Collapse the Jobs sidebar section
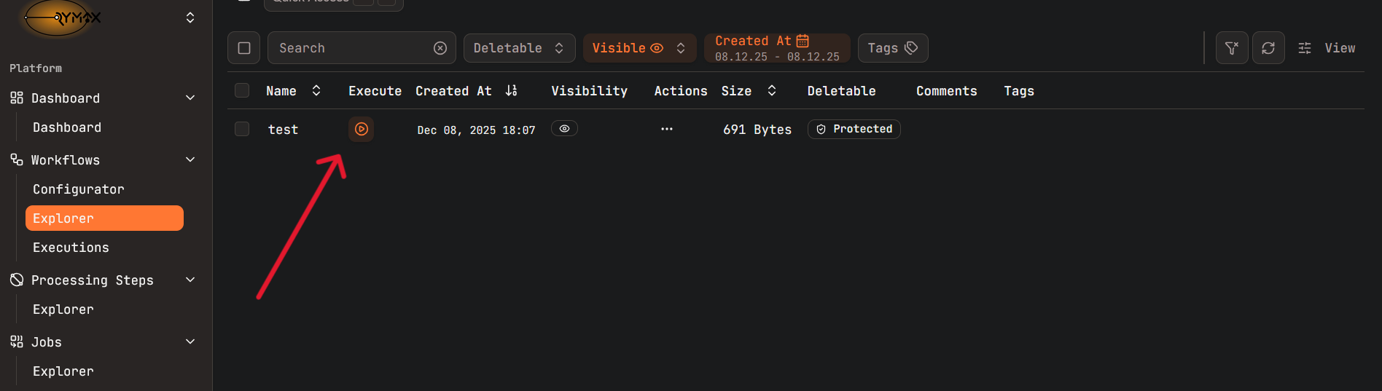 tap(190, 342)
